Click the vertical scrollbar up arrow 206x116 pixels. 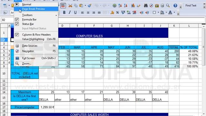pos(204,26)
